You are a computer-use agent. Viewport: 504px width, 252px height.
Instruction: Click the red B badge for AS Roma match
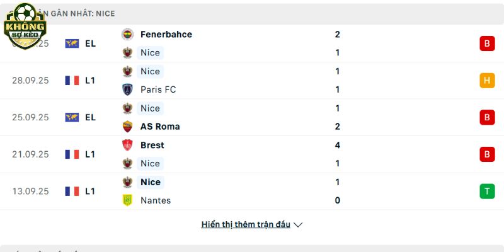tap(487, 117)
